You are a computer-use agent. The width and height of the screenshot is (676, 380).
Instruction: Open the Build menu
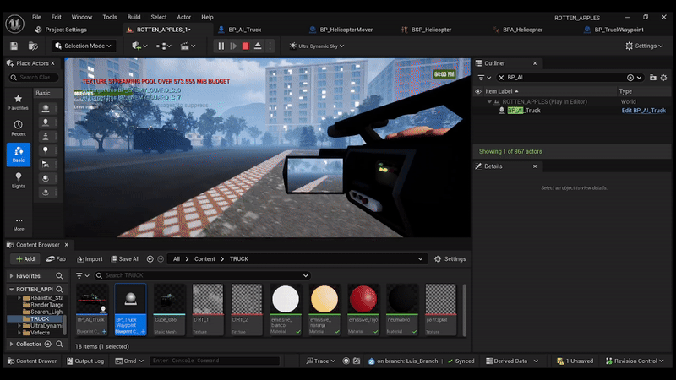pos(134,17)
